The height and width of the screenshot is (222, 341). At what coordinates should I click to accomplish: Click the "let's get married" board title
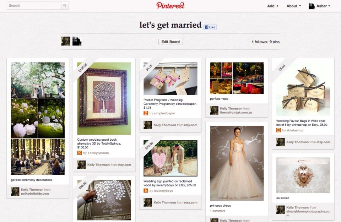coord(170,25)
